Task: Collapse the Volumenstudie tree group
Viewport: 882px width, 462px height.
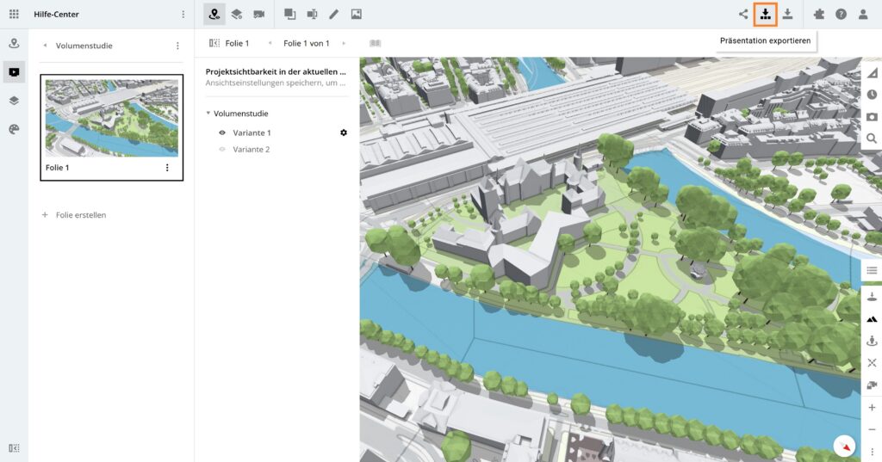Action: 208,114
